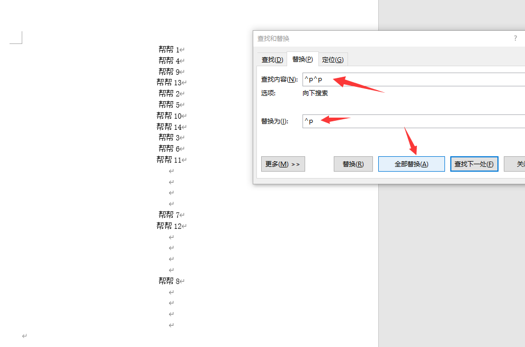Place cursor on line 帮帮 10
Viewport: 525px width, 347px height.
click(169, 116)
